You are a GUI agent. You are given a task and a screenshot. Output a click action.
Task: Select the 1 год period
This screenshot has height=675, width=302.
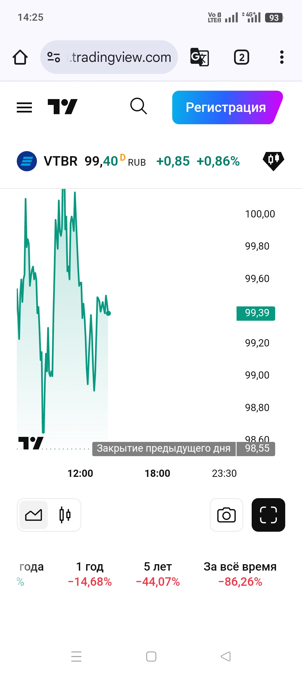90,574
